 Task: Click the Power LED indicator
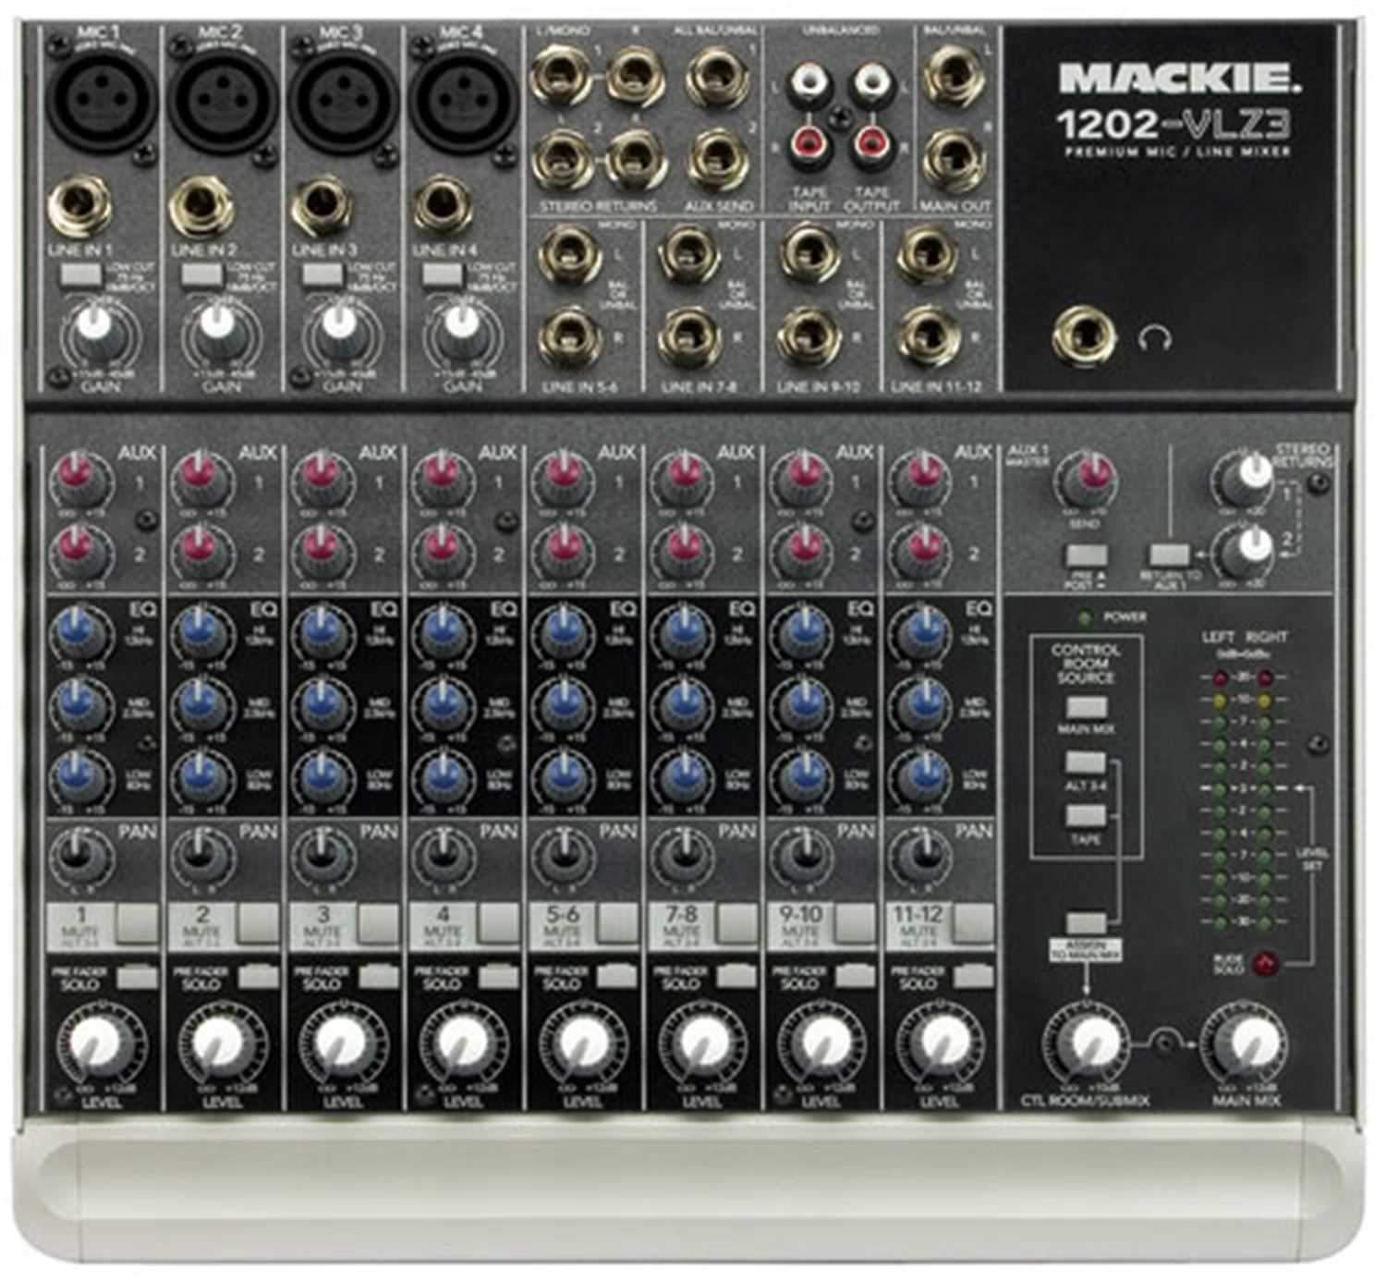[x=1086, y=617]
